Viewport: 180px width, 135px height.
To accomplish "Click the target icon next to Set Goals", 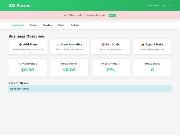I will [x=103, y=45].
